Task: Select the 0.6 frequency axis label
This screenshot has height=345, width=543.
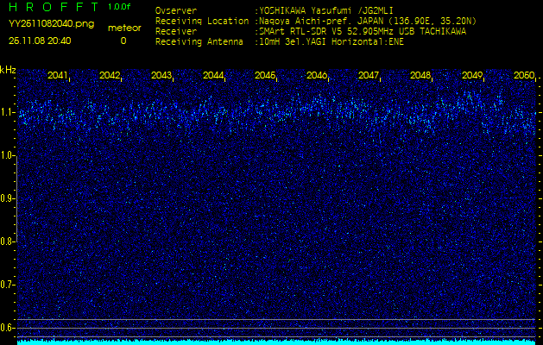Action: tap(8, 327)
